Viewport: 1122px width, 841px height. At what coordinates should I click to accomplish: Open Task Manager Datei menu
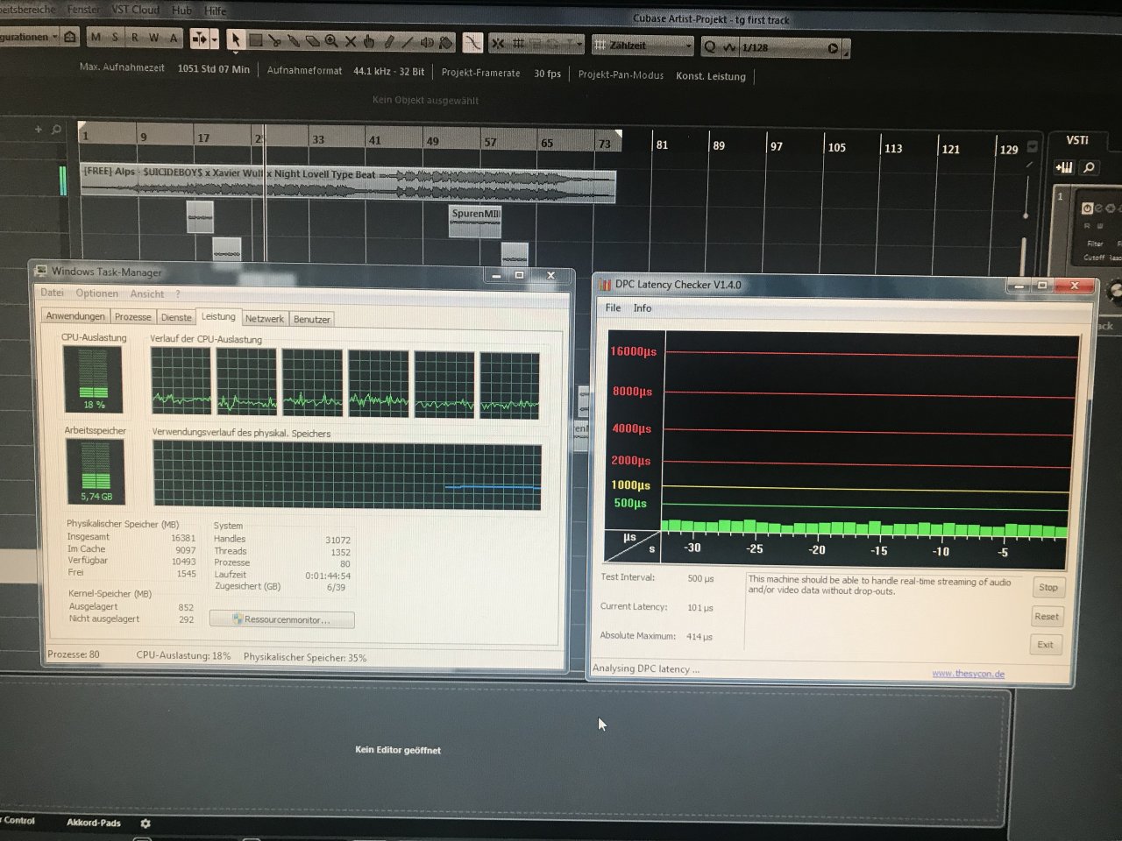52,293
